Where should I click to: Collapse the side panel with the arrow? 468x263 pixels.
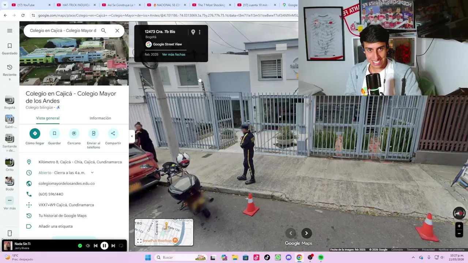tap(132, 136)
